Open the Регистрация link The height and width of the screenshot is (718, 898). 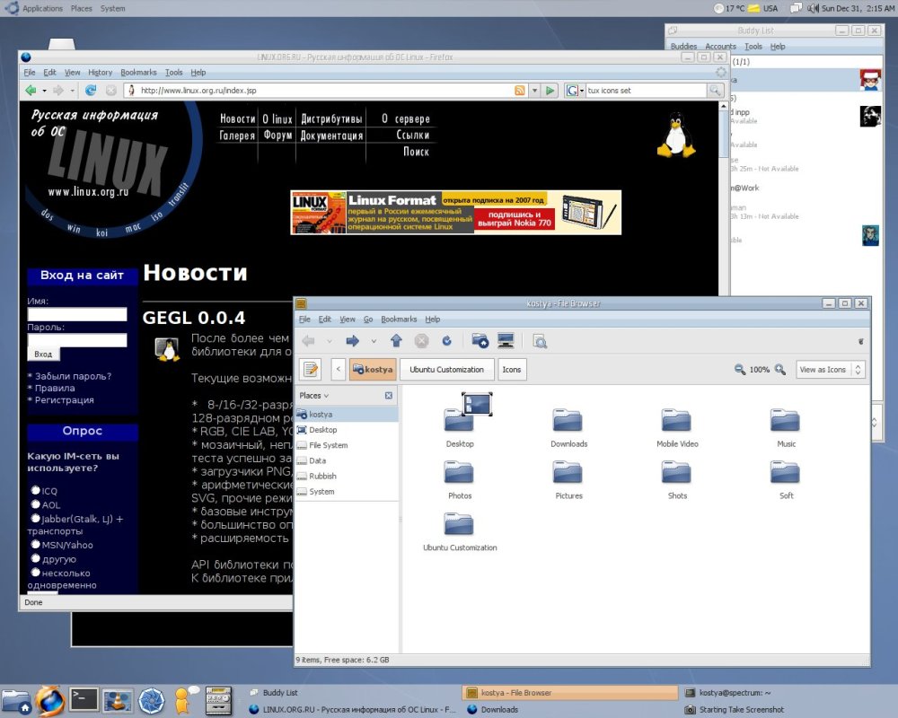point(64,399)
